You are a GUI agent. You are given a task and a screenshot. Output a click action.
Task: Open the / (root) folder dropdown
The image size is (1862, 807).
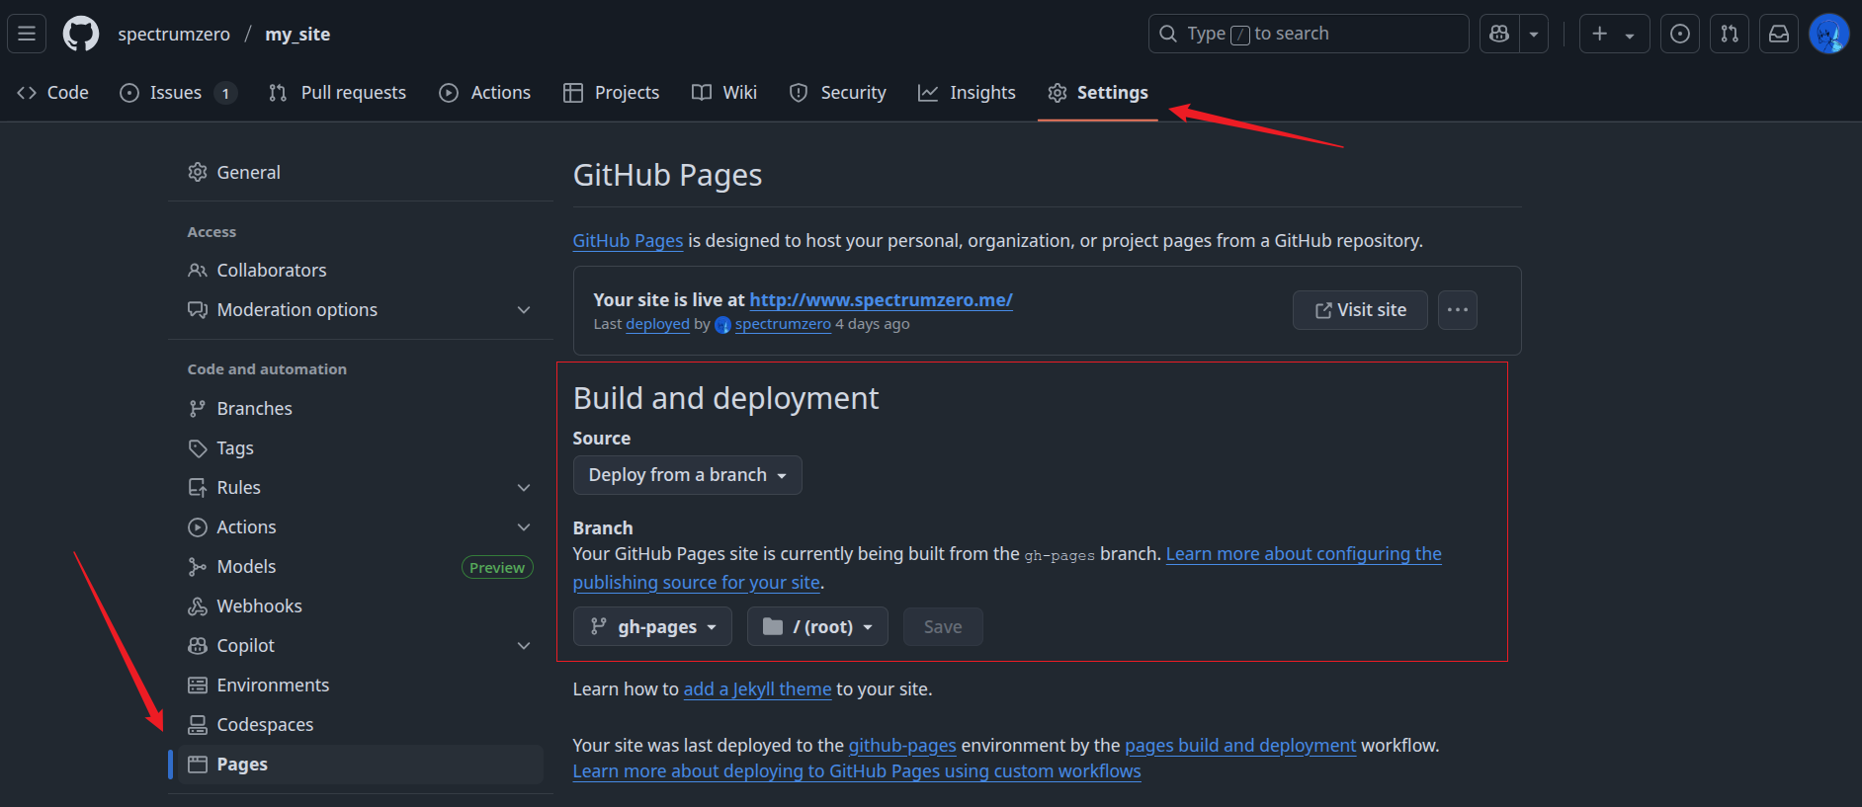point(817,627)
